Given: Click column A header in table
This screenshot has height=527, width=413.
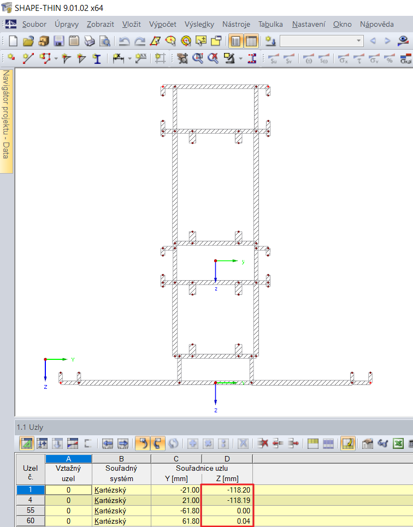Looking at the screenshot, I should [x=69, y=459].
